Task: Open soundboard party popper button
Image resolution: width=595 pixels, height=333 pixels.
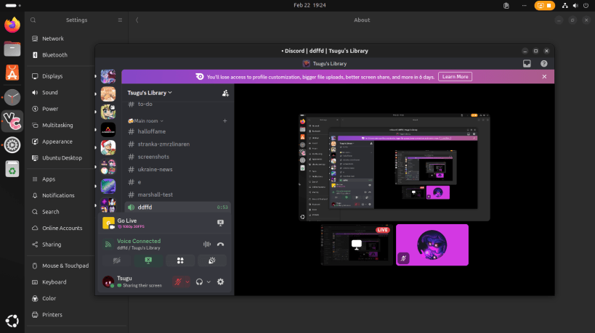Action: click(211, 260)
